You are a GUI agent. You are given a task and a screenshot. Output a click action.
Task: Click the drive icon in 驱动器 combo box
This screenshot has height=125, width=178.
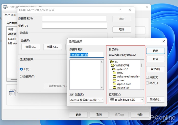pos(112,100)
